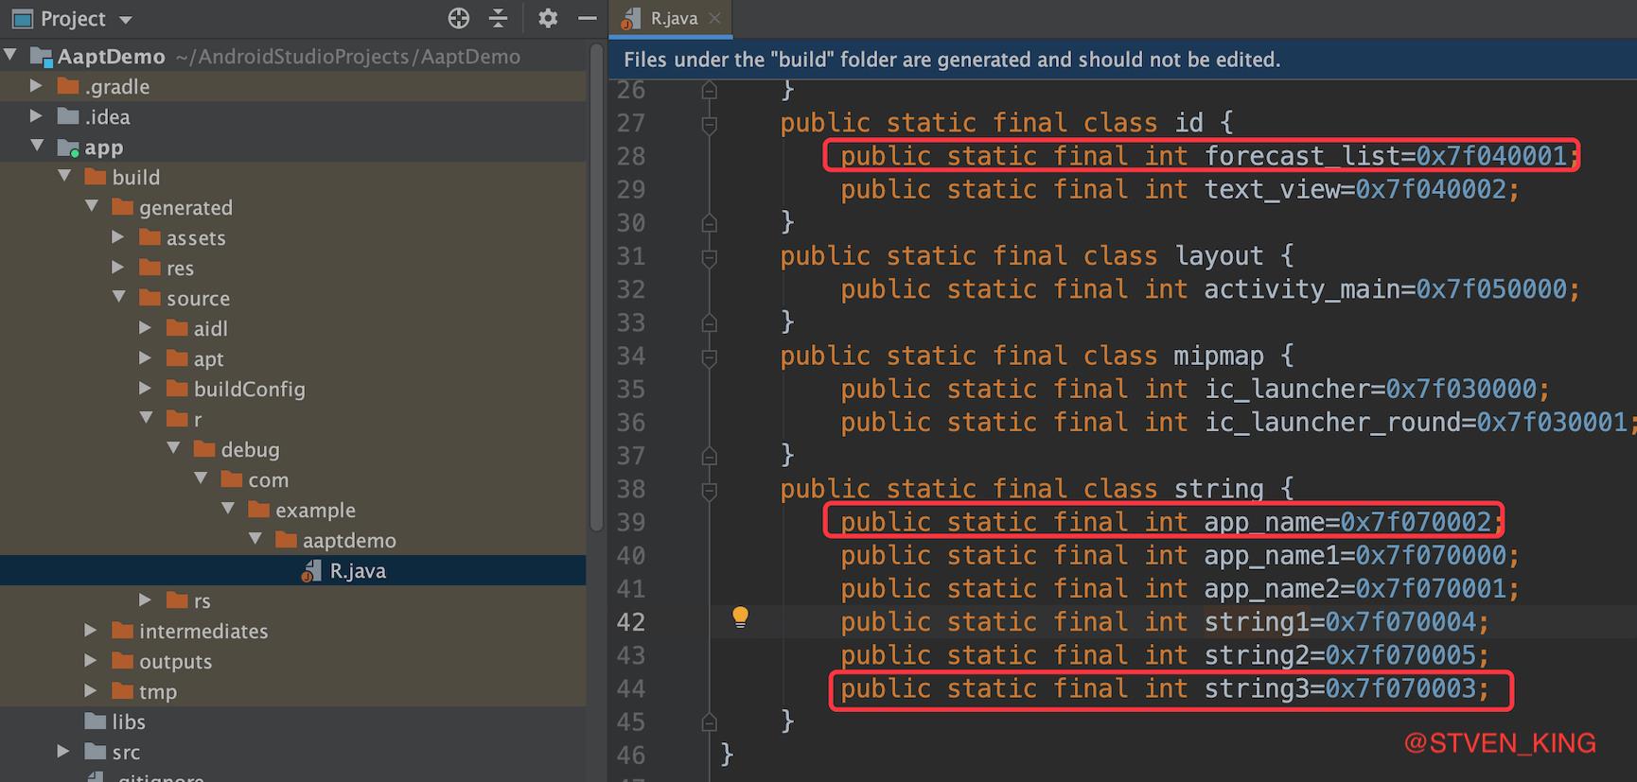Screen dimensions: 1637x782
Task: Expand the src folder
Action: [x=63, y=752]
